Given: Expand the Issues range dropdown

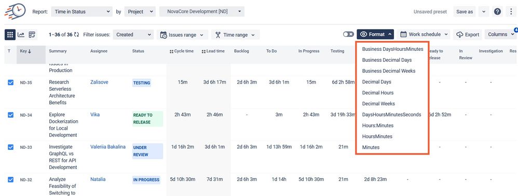Looking at the screenshot, I should click(182, 35).
